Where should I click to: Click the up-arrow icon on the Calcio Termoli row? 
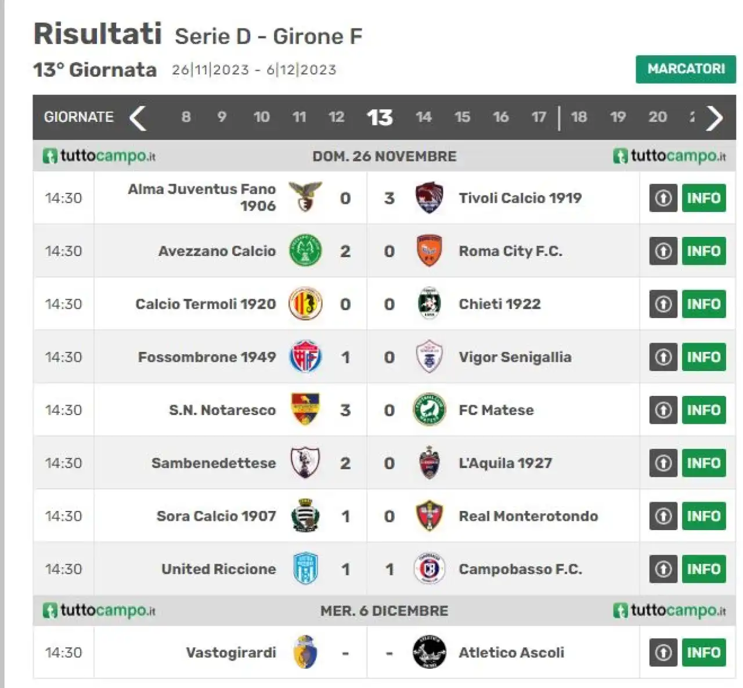coord(663,304)
